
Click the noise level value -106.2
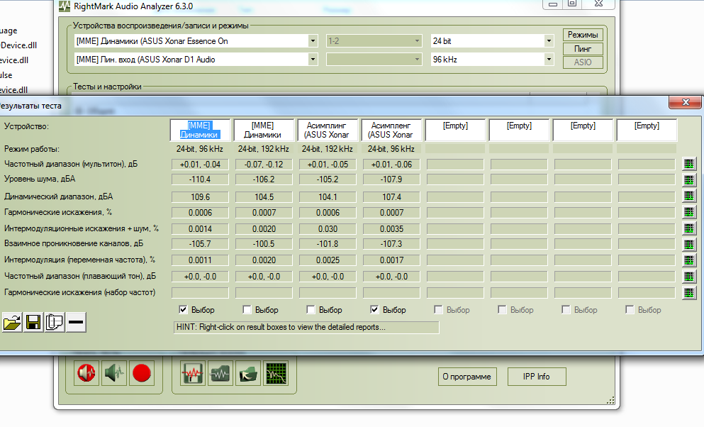click(264, 179)
